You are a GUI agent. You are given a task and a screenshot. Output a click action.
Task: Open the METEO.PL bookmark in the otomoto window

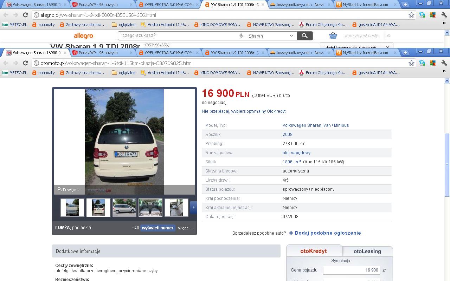click(14, 73)
